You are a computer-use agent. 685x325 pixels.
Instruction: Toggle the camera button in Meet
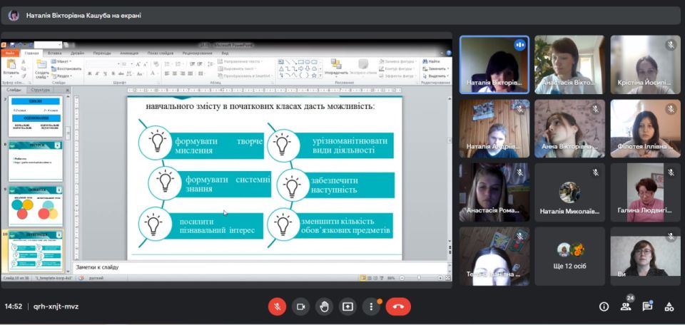click(x=300, y=306)
